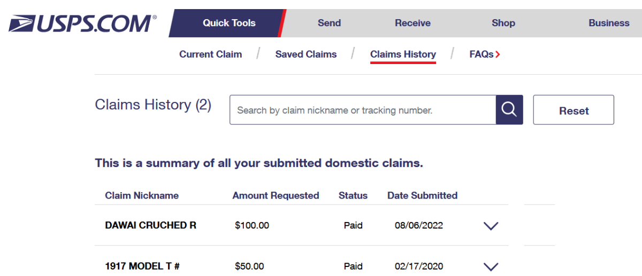Select the Claims History tab
Image resolution: width=642 pixels, height=276 pixels.
click(403, 54)
